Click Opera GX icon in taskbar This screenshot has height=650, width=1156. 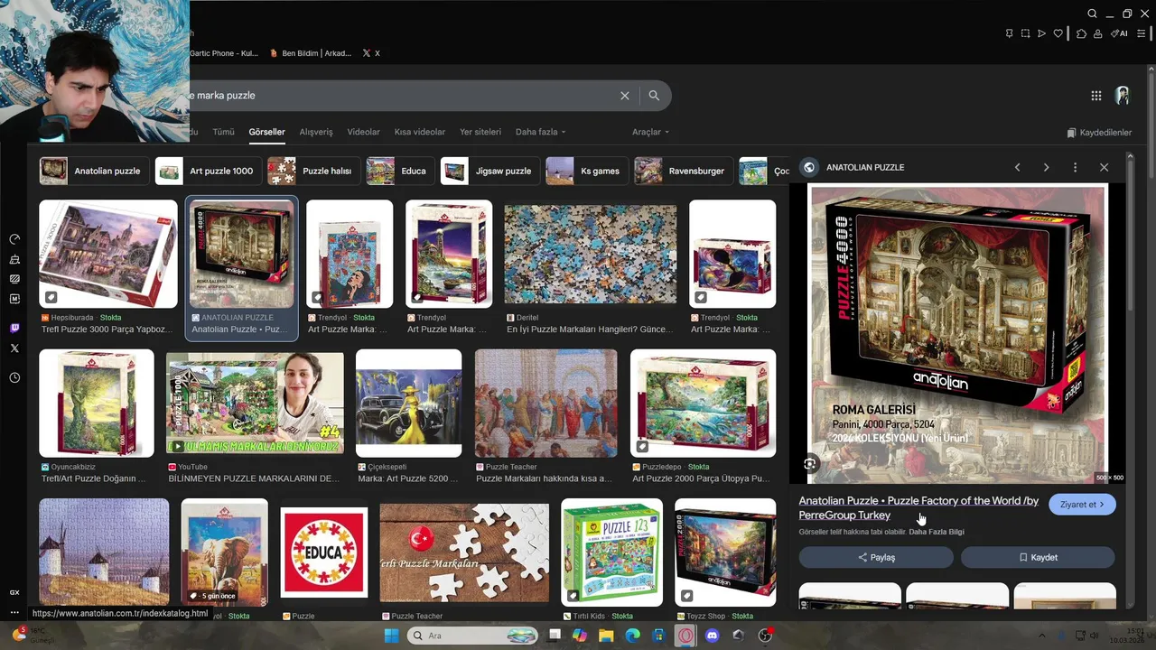click(685, 636)
